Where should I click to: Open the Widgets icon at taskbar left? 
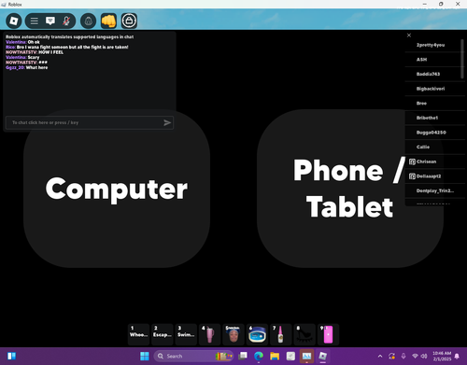pos(11,356)
